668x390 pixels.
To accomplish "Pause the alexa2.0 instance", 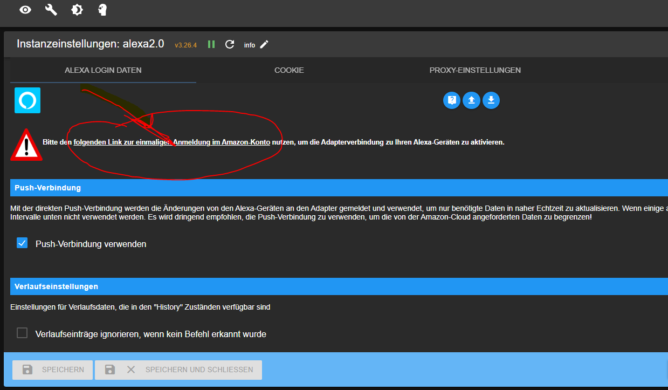I will coord(211,44).
